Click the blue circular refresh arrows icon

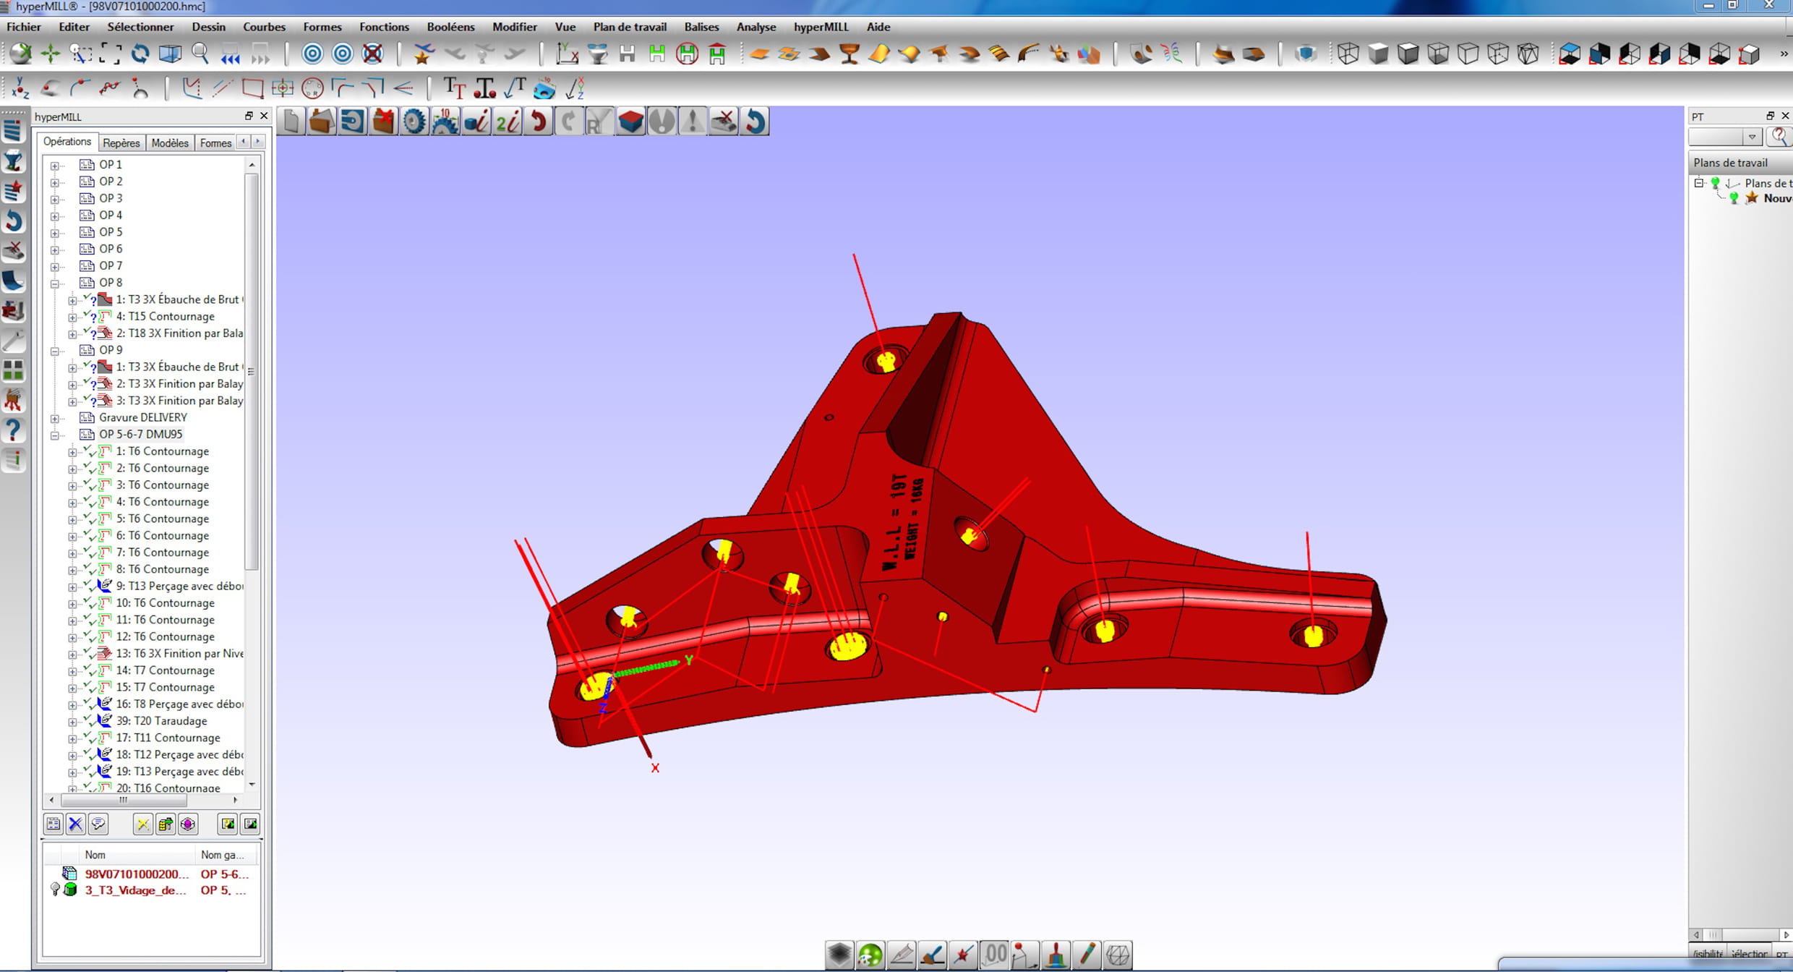pos(140,54)
